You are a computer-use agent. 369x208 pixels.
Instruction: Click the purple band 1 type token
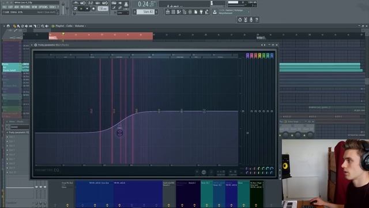tap(247, 55)
